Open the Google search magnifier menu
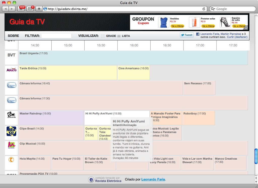This screenshot has height=188, width=258. point(213,9)
